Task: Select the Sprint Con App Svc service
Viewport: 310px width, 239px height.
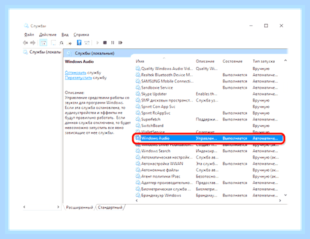Action: click(x=158, y=106)
